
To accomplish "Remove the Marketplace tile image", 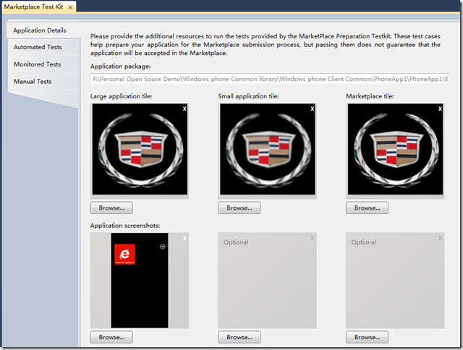I will 441,108.
